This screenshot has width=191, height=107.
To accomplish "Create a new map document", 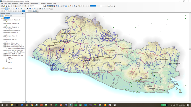I will click(x=2, y=6).
